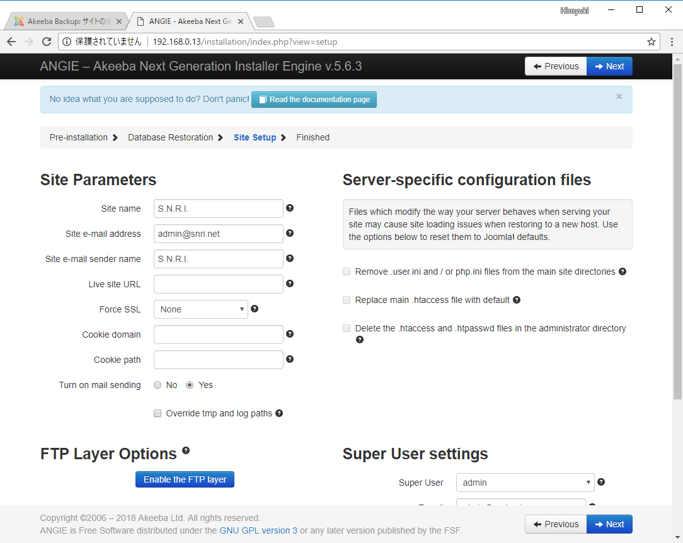Check Replace main .htaccess file with default
This screenshot has height=543, width=683.
click(x=347, y=300)
